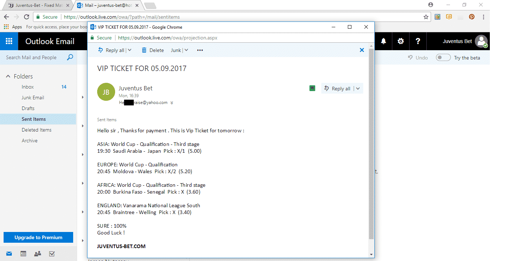
Task: Click Reply all in popup toolbar
Action: [x=111, y=50]
